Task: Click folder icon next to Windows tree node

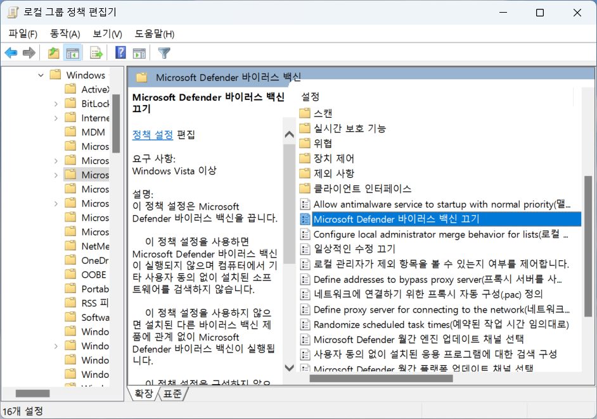Action: click(x=56, y=75)
